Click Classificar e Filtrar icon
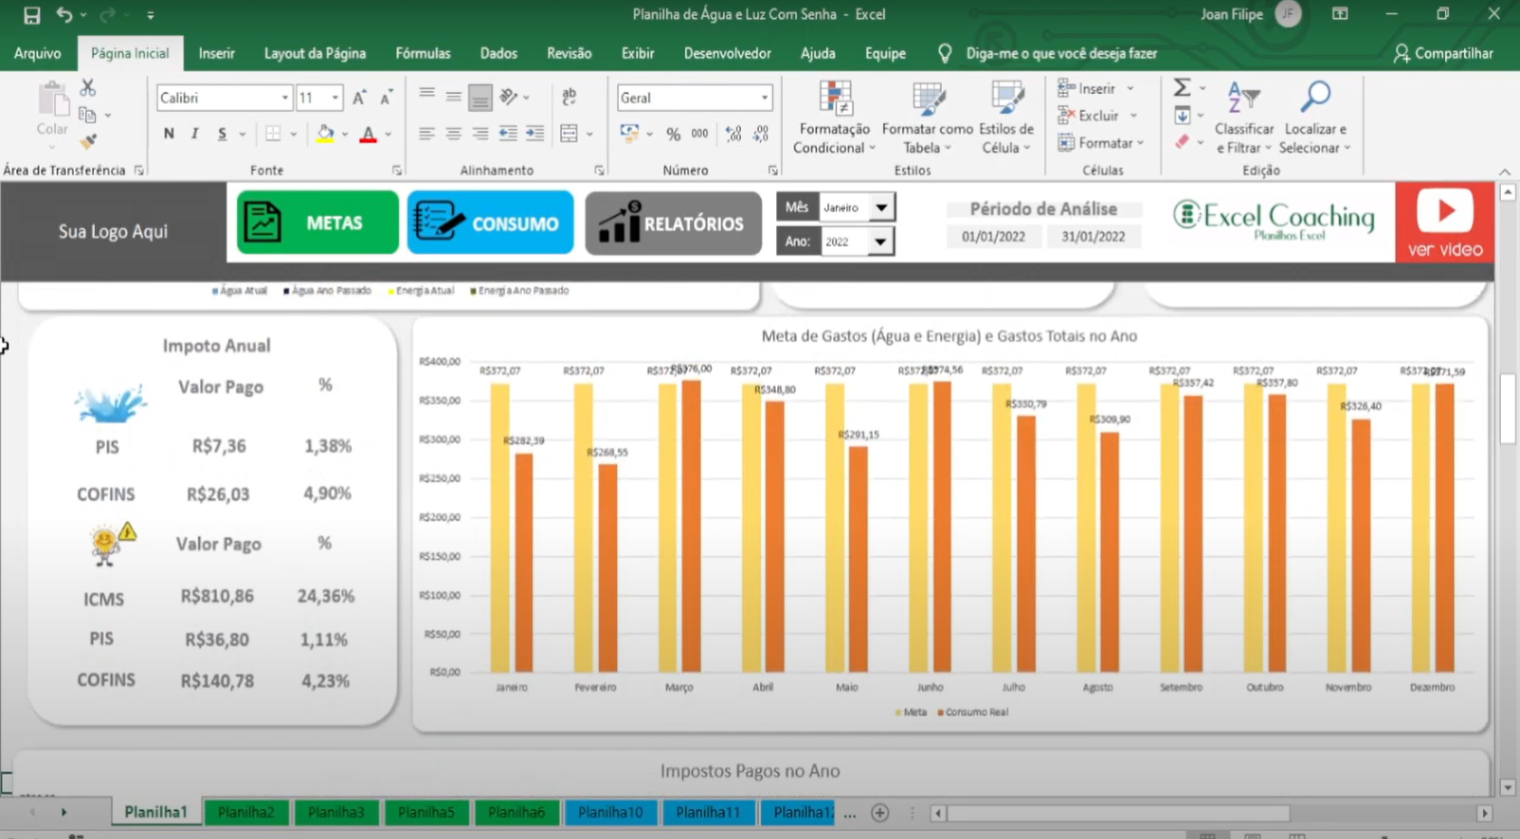Screen dimensions: 1520x839 click(x=1243, y=97)
